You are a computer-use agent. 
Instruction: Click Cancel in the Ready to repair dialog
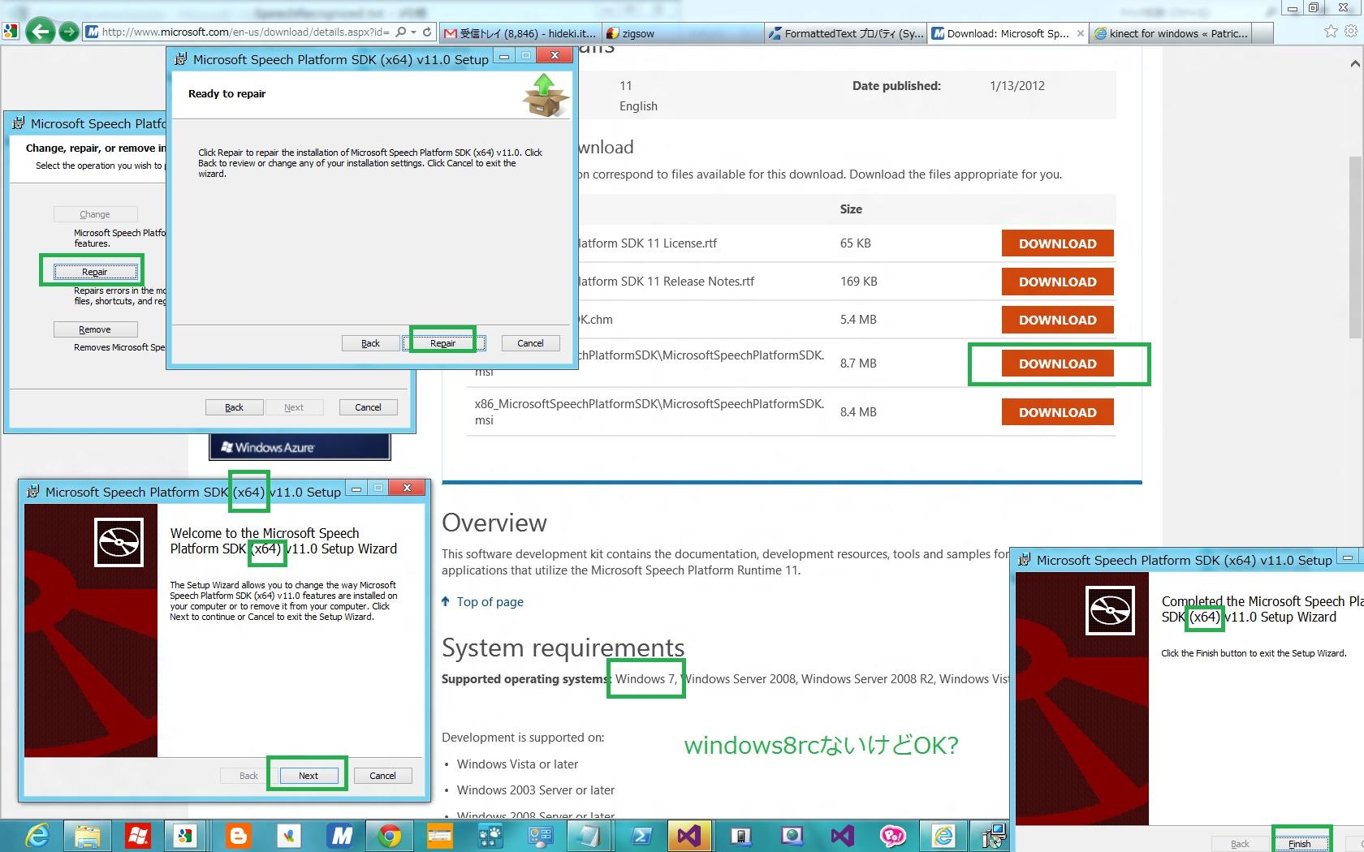530,343
